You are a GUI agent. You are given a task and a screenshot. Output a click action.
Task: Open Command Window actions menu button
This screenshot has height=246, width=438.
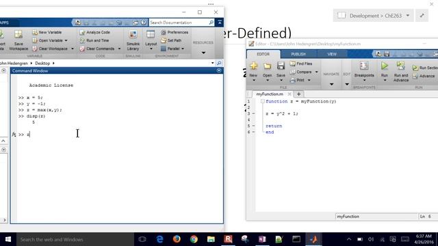pos(219,70)
